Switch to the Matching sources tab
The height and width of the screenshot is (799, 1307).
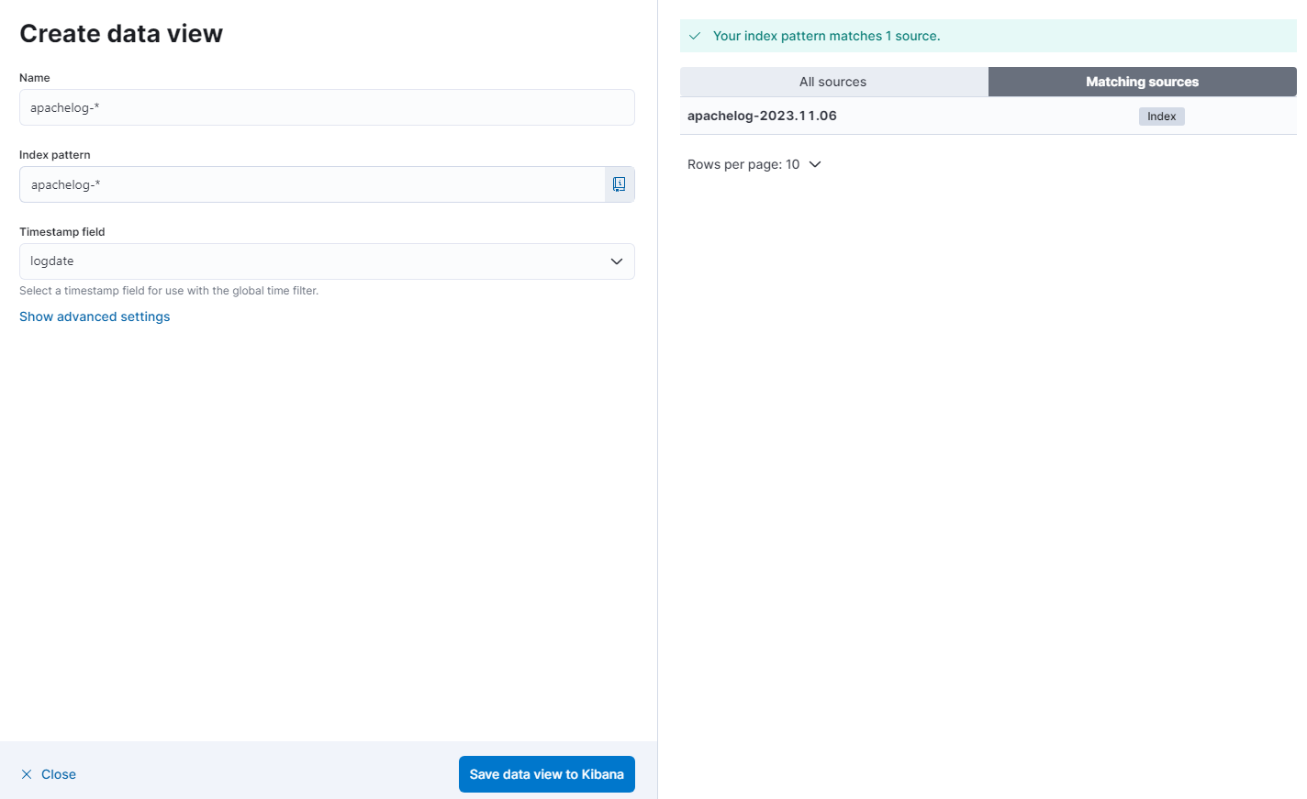(1142, 82)
